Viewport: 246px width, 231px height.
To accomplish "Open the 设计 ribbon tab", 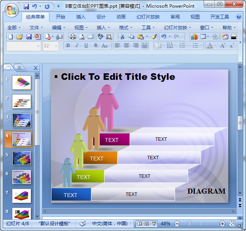I will click(101, 17).
